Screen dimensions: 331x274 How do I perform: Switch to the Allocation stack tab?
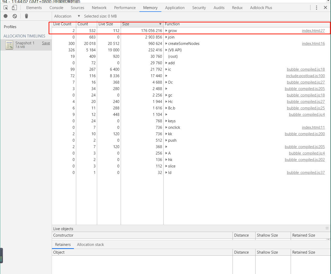[90, 245]
